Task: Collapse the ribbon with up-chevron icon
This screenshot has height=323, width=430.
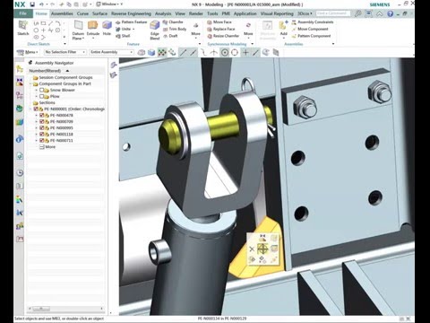Action: click(379, 13)
